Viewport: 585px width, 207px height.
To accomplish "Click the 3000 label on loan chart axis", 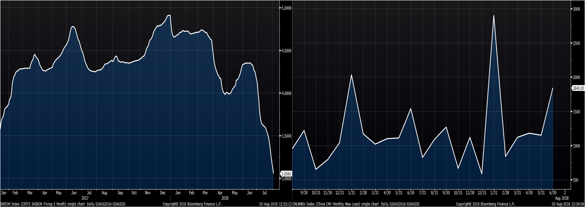I will click(x=576, y=9).
